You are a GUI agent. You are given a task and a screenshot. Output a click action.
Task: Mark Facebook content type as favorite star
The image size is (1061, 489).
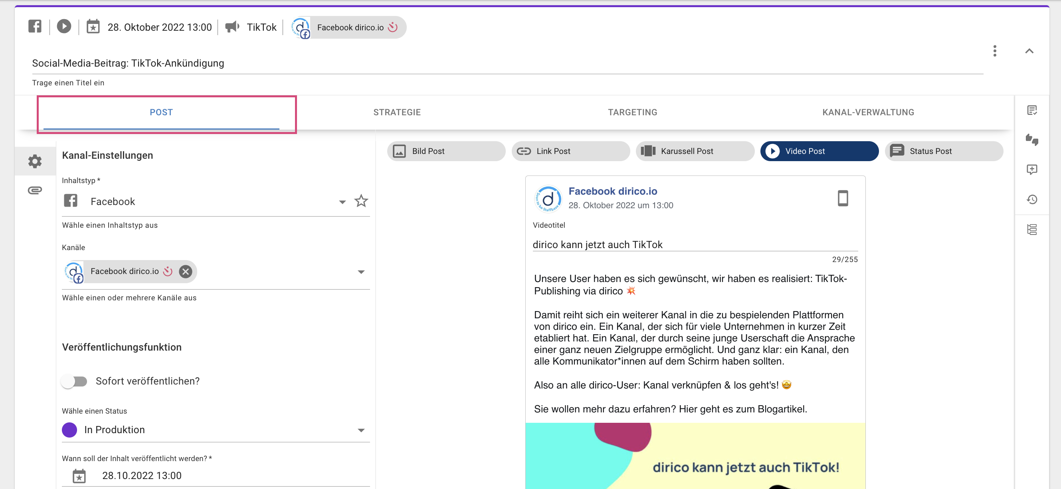(x=361, y=201)
